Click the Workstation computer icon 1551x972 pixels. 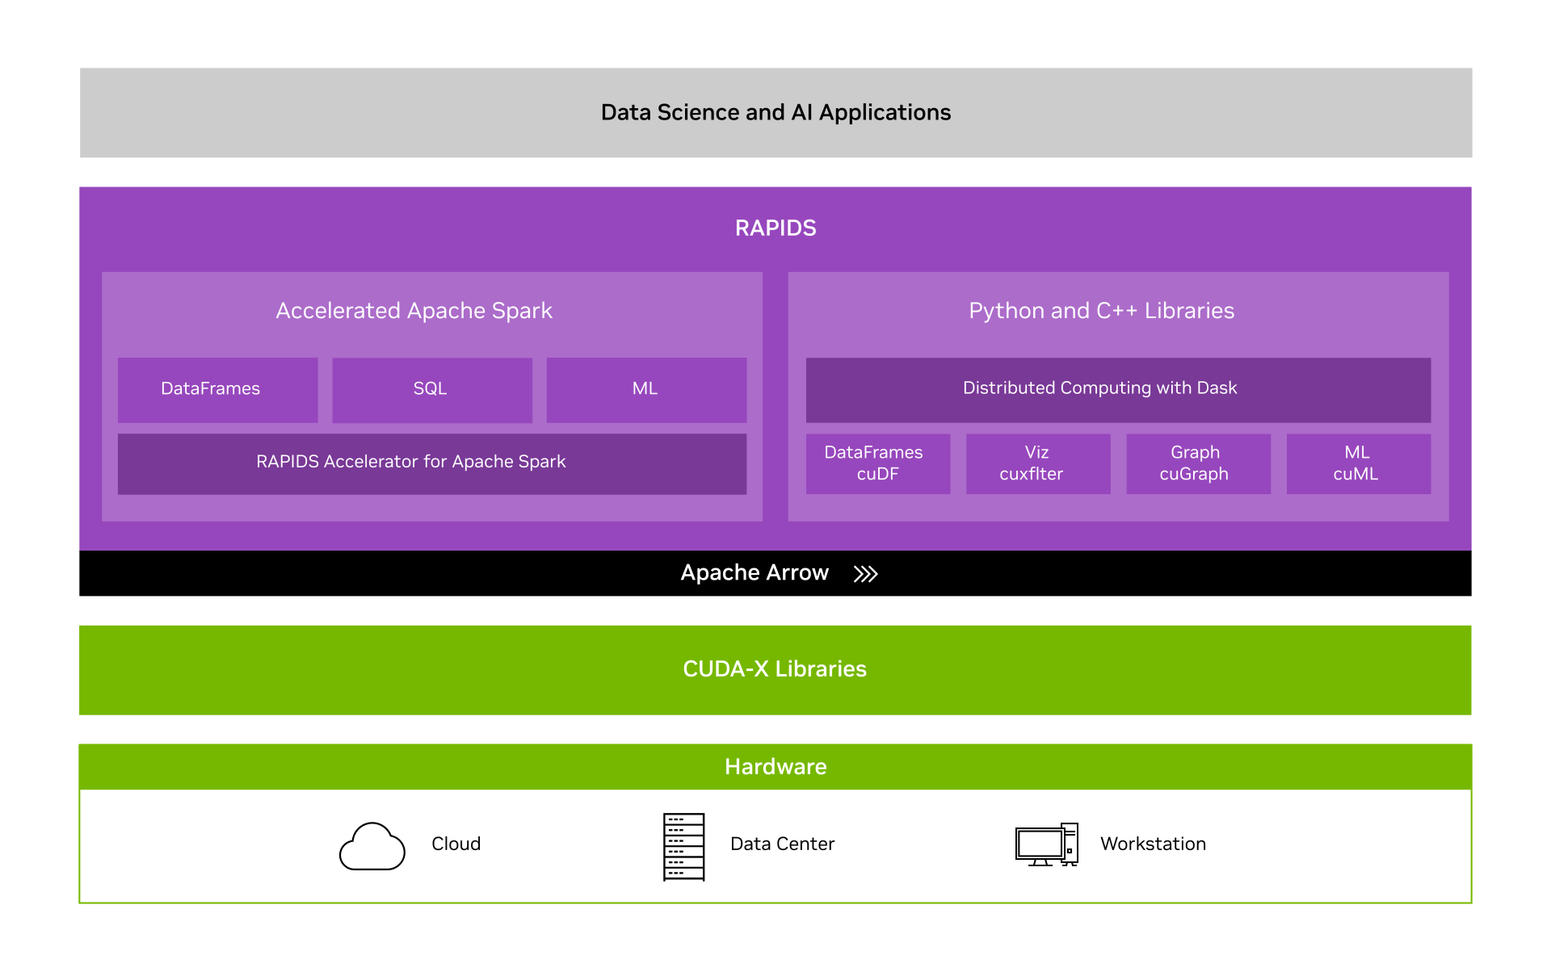click(x=1046, y=844)
